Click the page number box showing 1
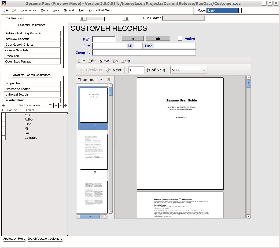This screenshot has width=280, height=248. tap(137, 70)
